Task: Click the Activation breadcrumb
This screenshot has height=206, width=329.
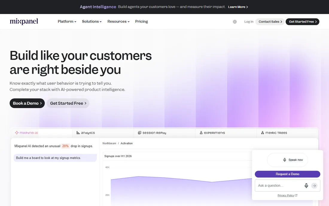Action: [127, 143]
